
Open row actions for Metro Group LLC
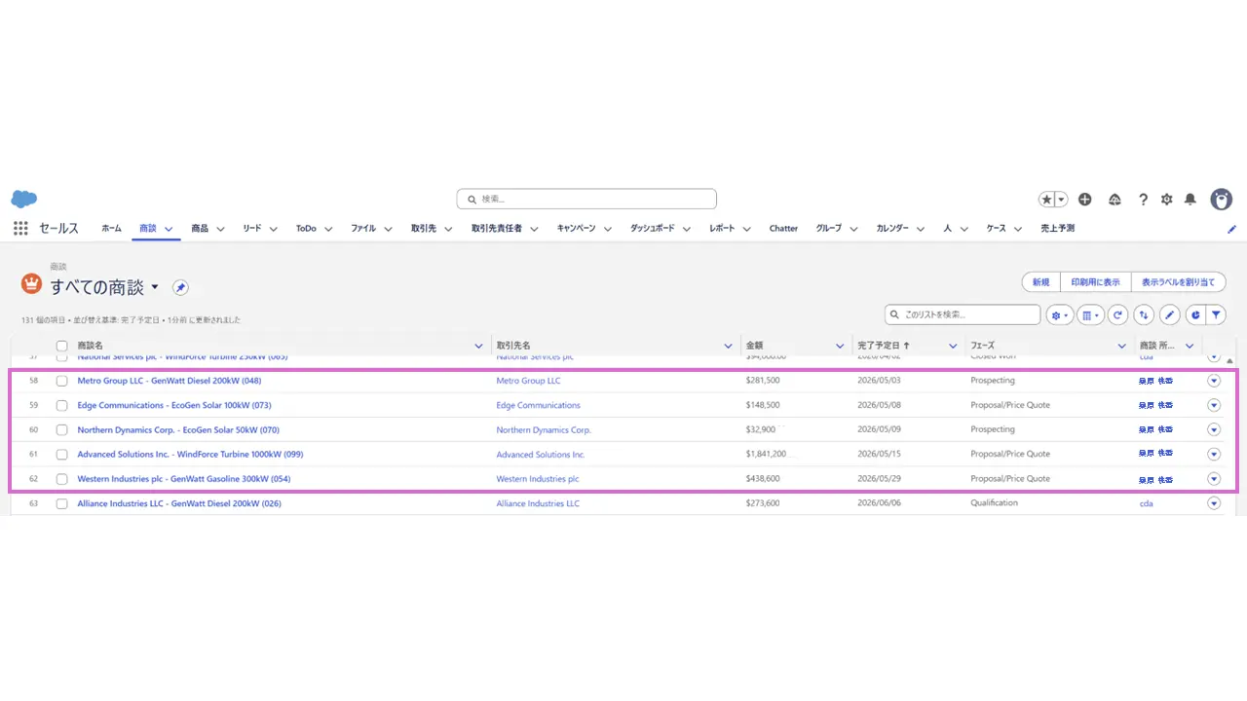[x=1214, y=381]
